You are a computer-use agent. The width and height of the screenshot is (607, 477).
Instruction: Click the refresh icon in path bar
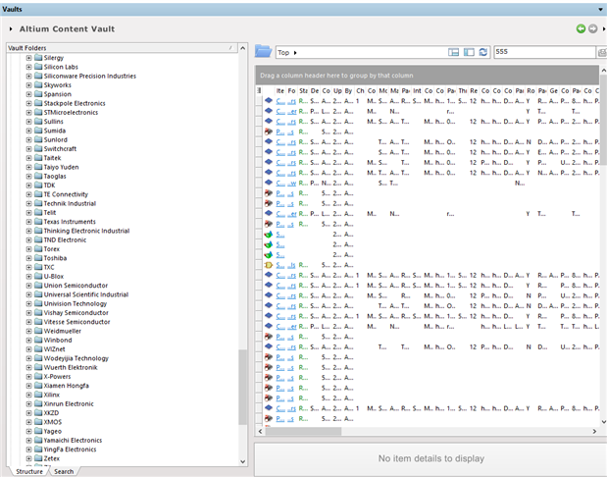coord(483,52)
